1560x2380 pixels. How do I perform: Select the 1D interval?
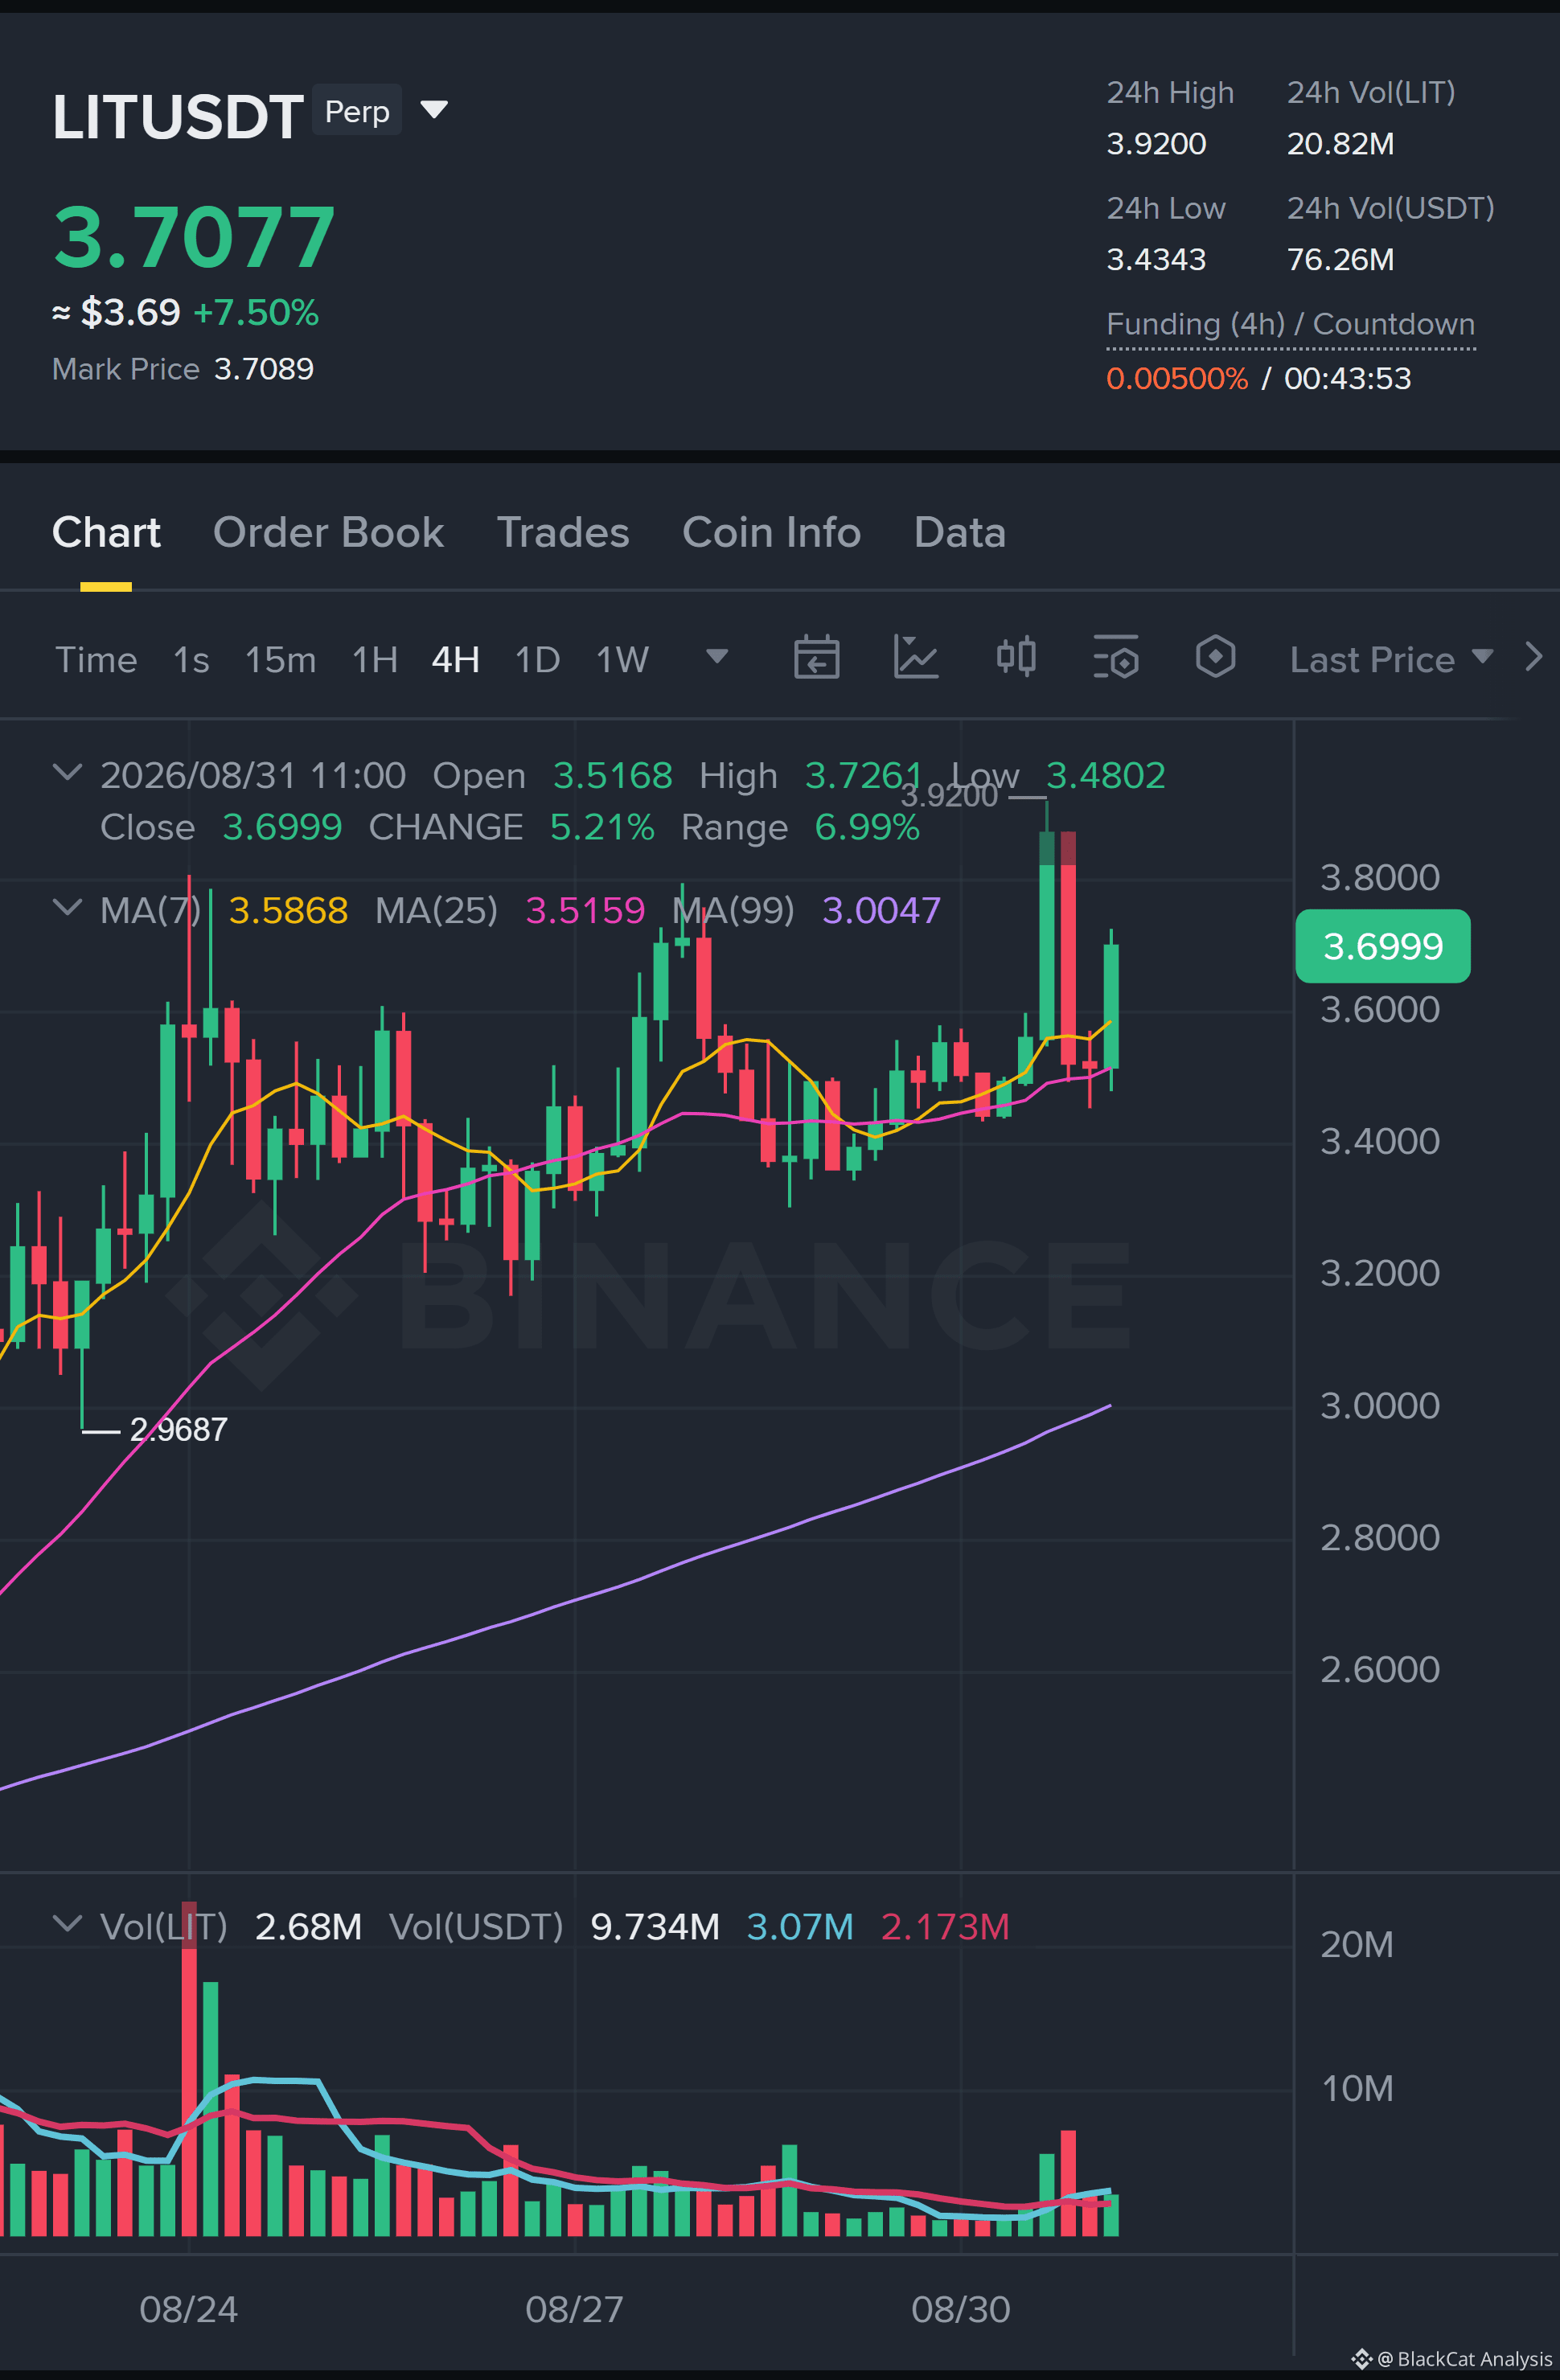pos(537,660)
